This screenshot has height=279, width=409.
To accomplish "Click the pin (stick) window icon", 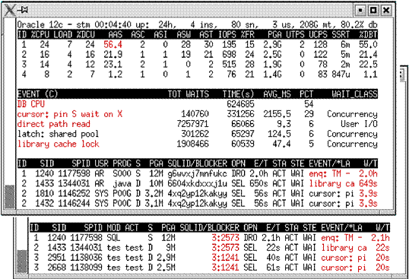I will coord(23,10).
